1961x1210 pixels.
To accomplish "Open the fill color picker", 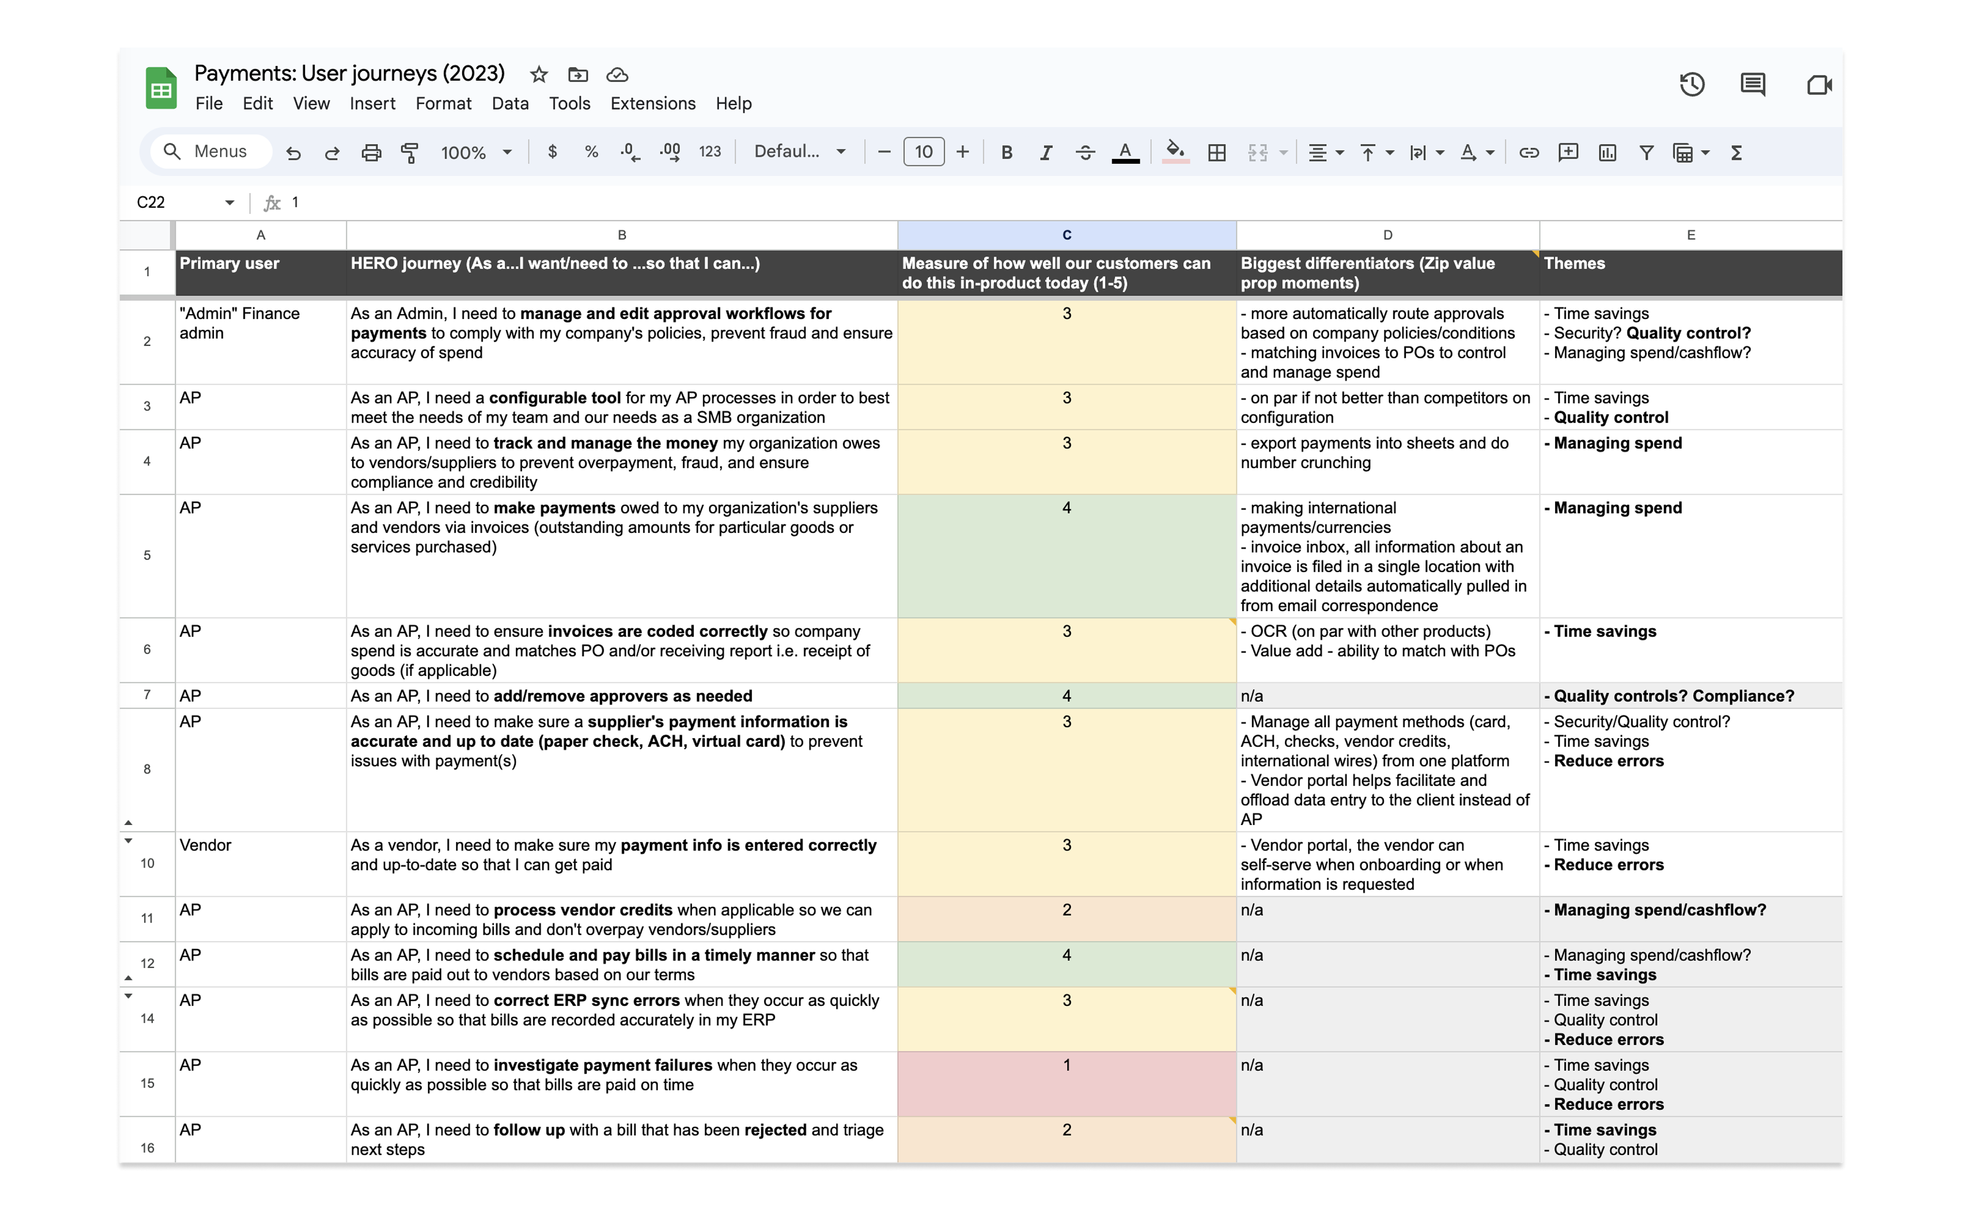I will pos(1175,152).
